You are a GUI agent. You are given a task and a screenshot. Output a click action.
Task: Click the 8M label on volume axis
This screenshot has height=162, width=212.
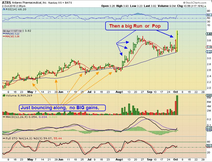point(209,98)
